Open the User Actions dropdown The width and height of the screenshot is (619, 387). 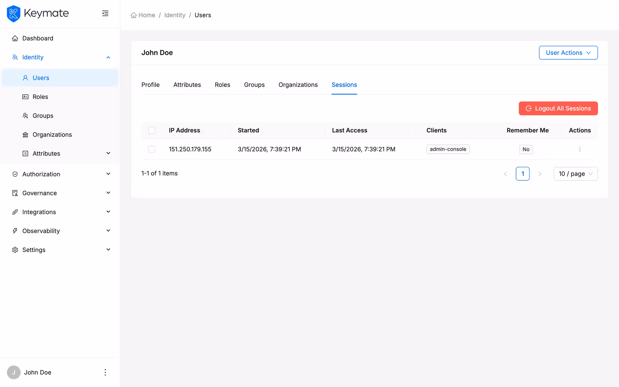pos(568,53)
